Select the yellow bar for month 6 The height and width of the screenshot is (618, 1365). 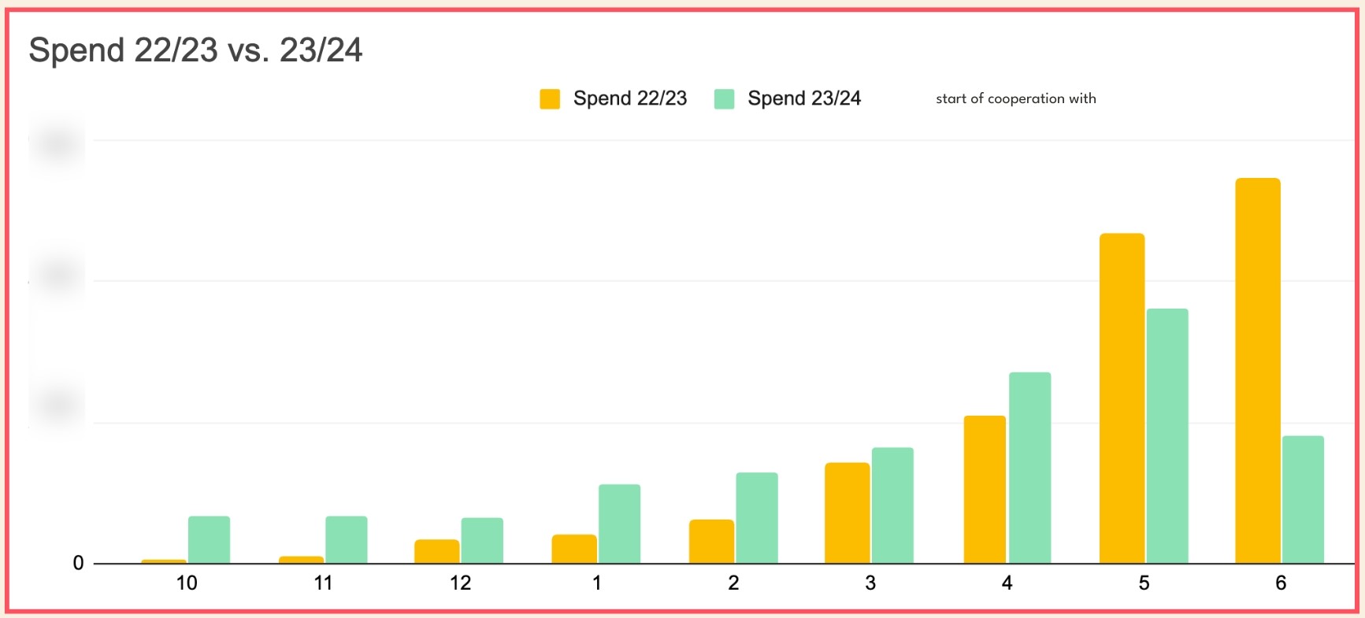point(1257,370)
